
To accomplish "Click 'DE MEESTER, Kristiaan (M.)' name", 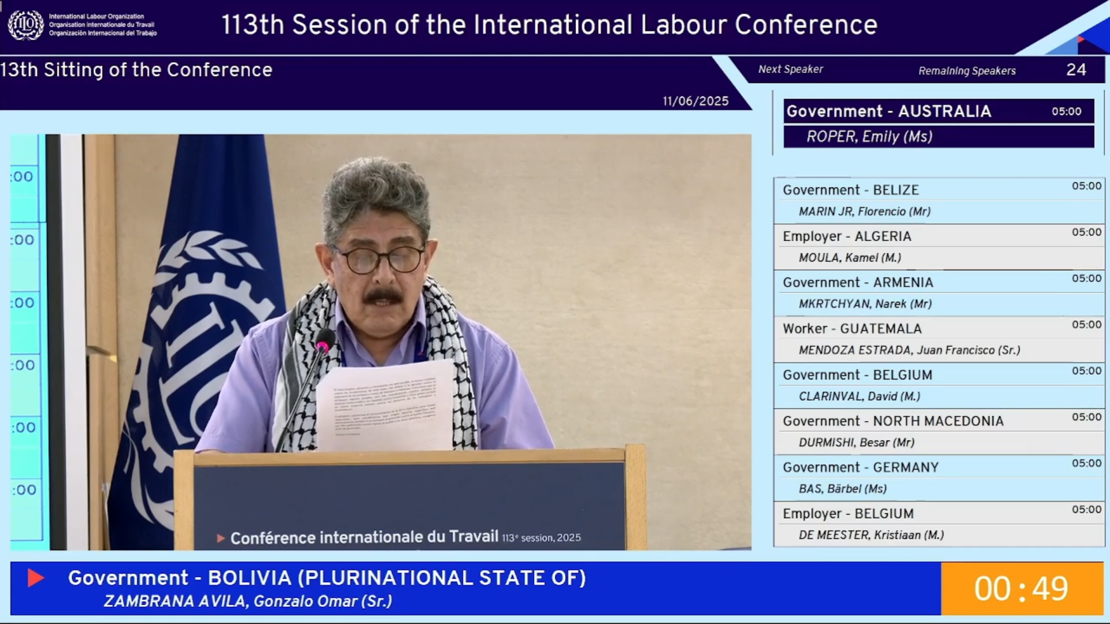I will tap(871, 535).
